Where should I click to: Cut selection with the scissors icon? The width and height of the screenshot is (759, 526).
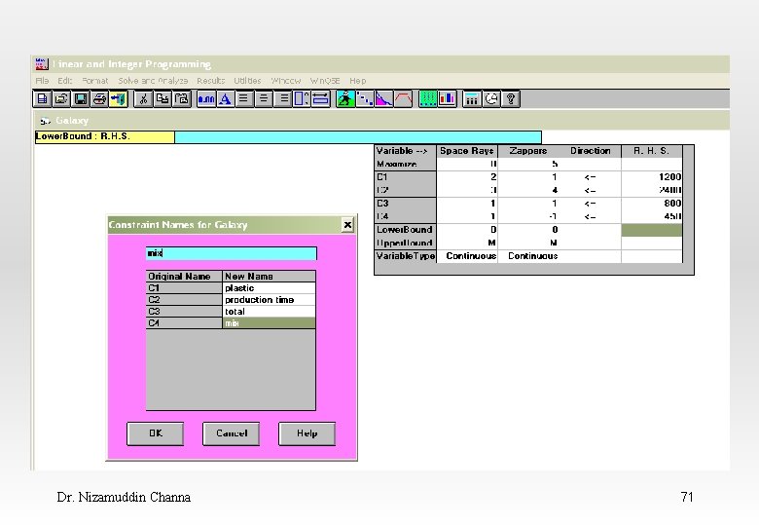[x=143, y=98]
